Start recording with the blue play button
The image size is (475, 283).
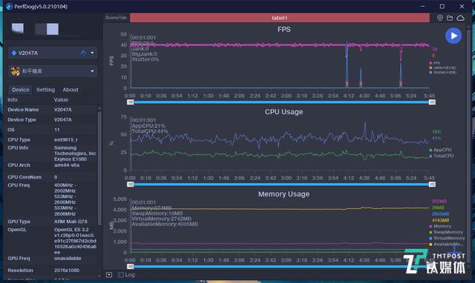(453, 36)
